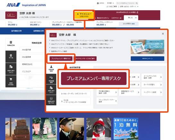Open the トップページ設定 tile
This screenshot has height=140, width=175.
point(152,92)
